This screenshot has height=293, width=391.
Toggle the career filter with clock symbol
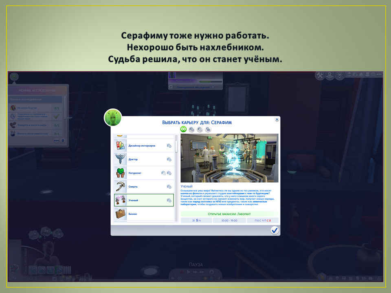[x=200, y=129]
